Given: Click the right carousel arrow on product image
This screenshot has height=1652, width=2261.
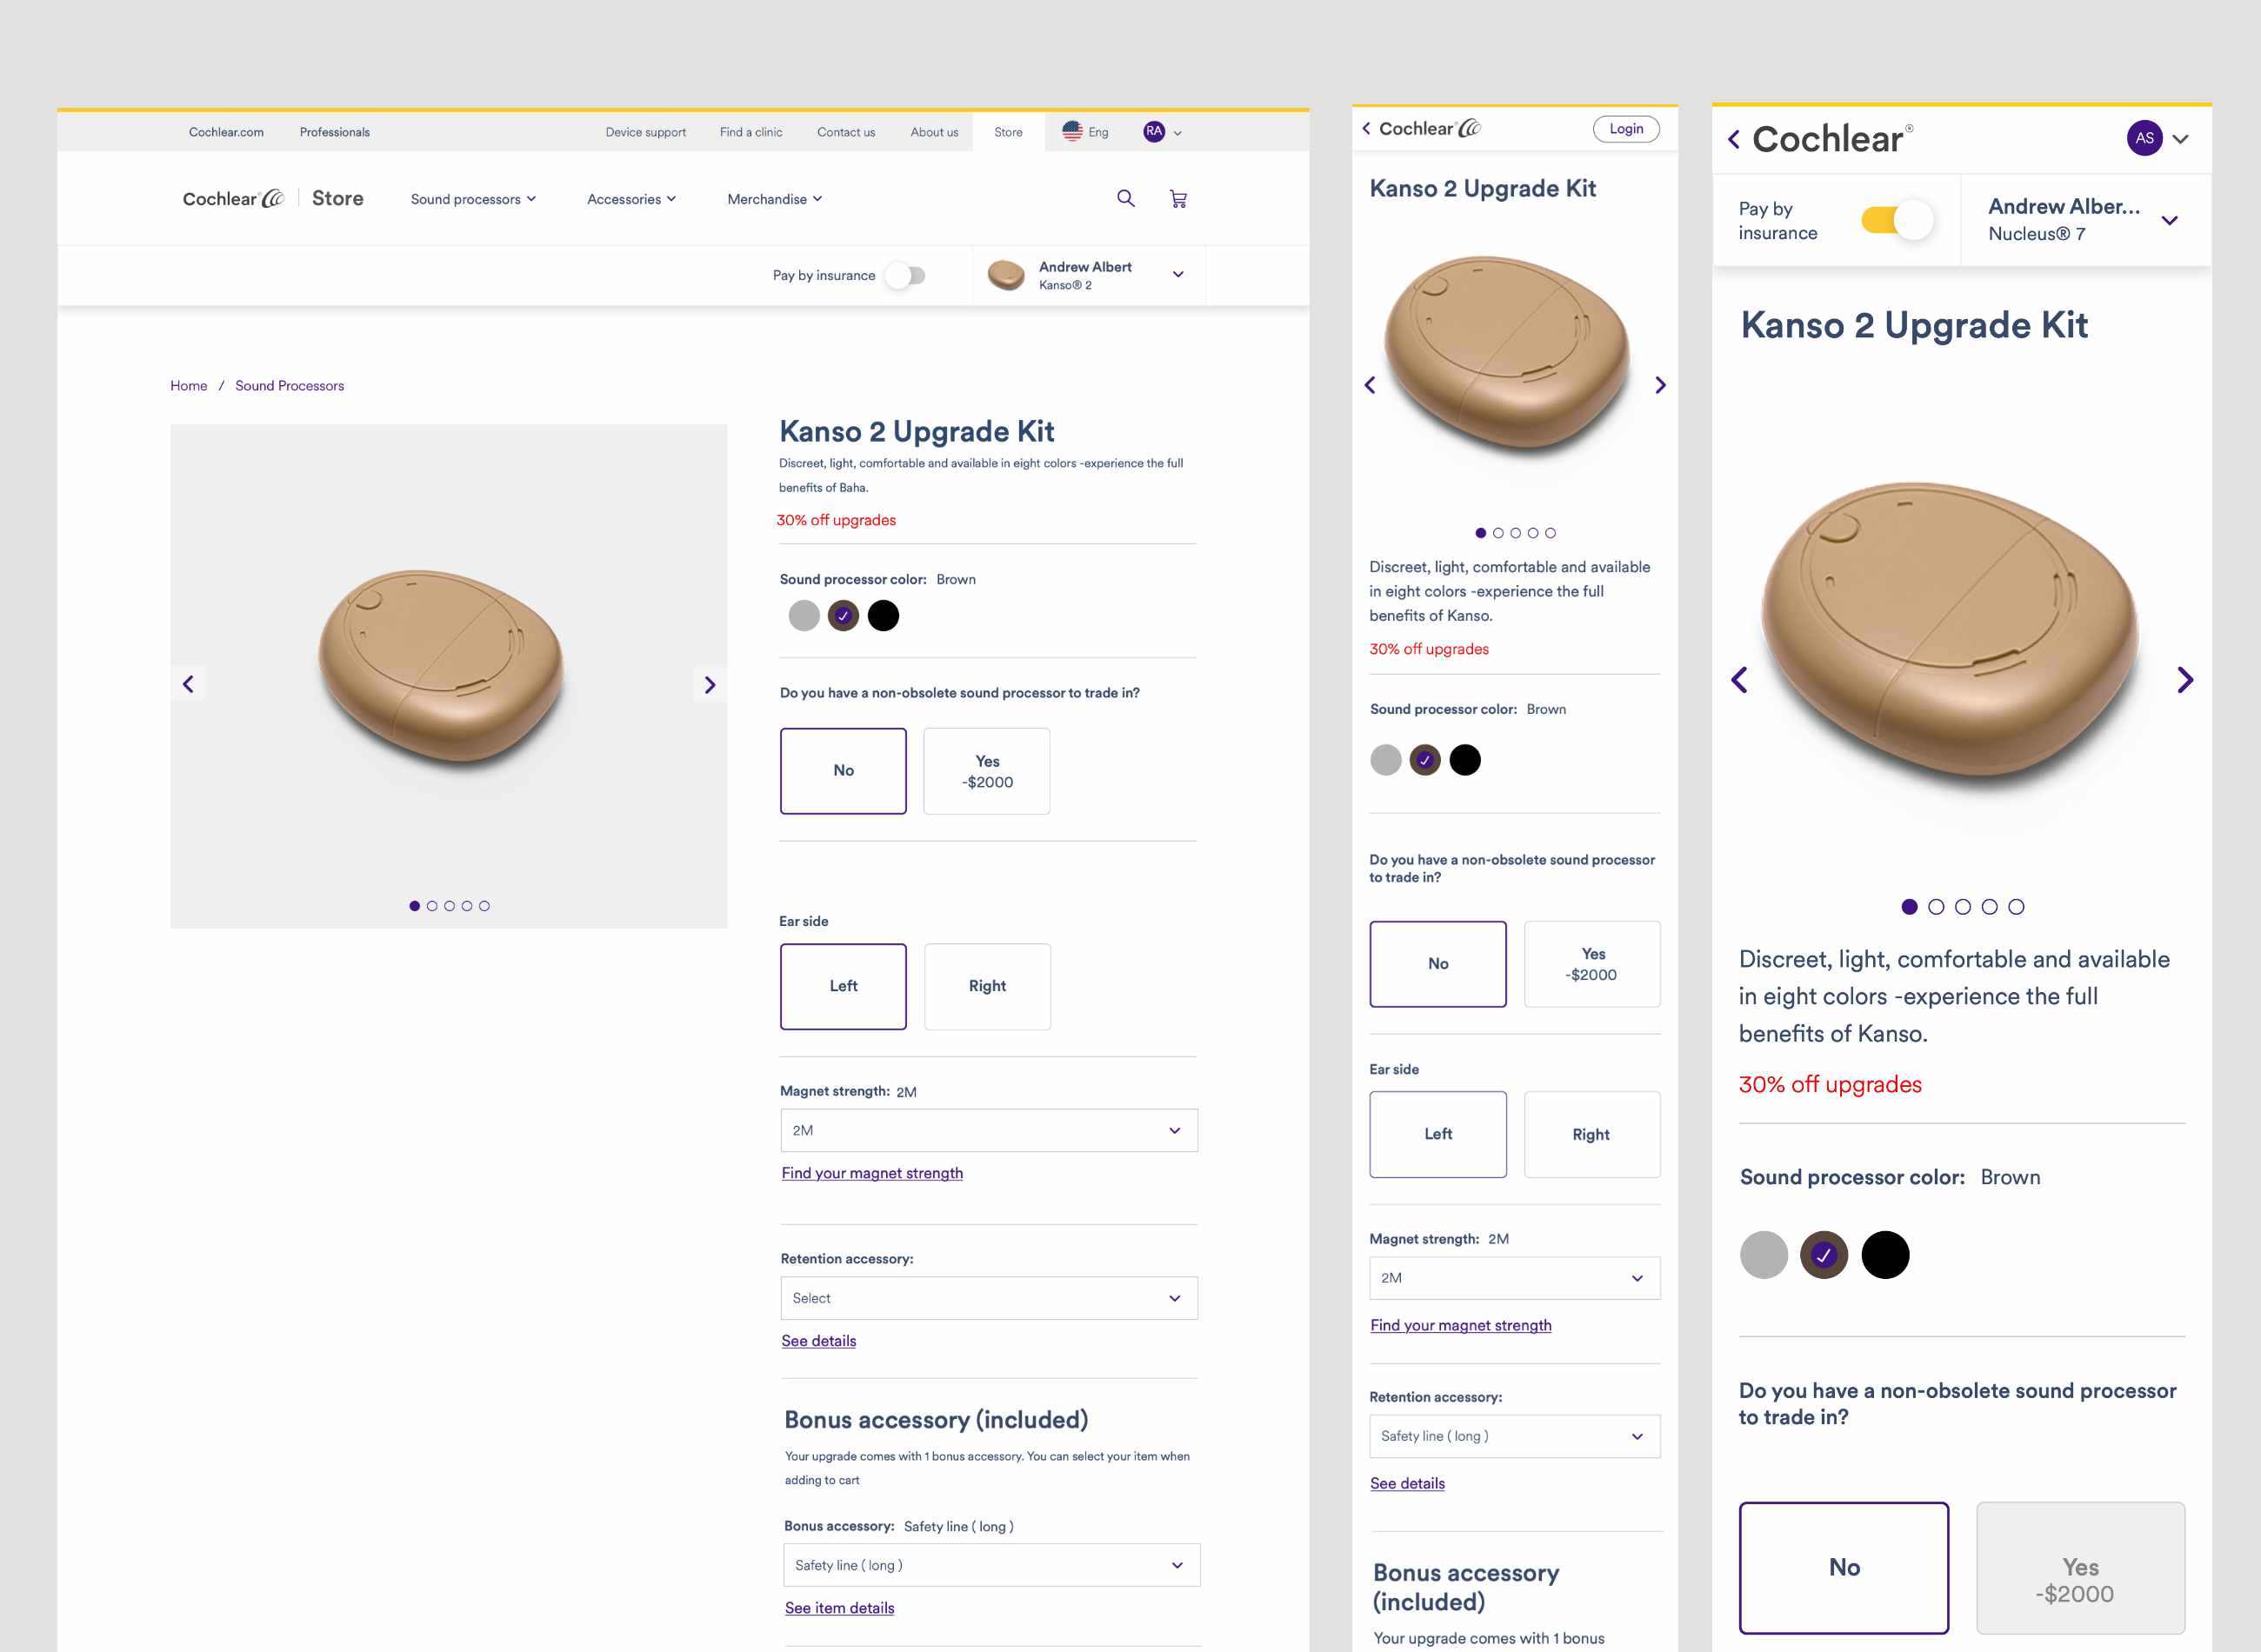Looking at the screenshot, I should pos(711,684).
